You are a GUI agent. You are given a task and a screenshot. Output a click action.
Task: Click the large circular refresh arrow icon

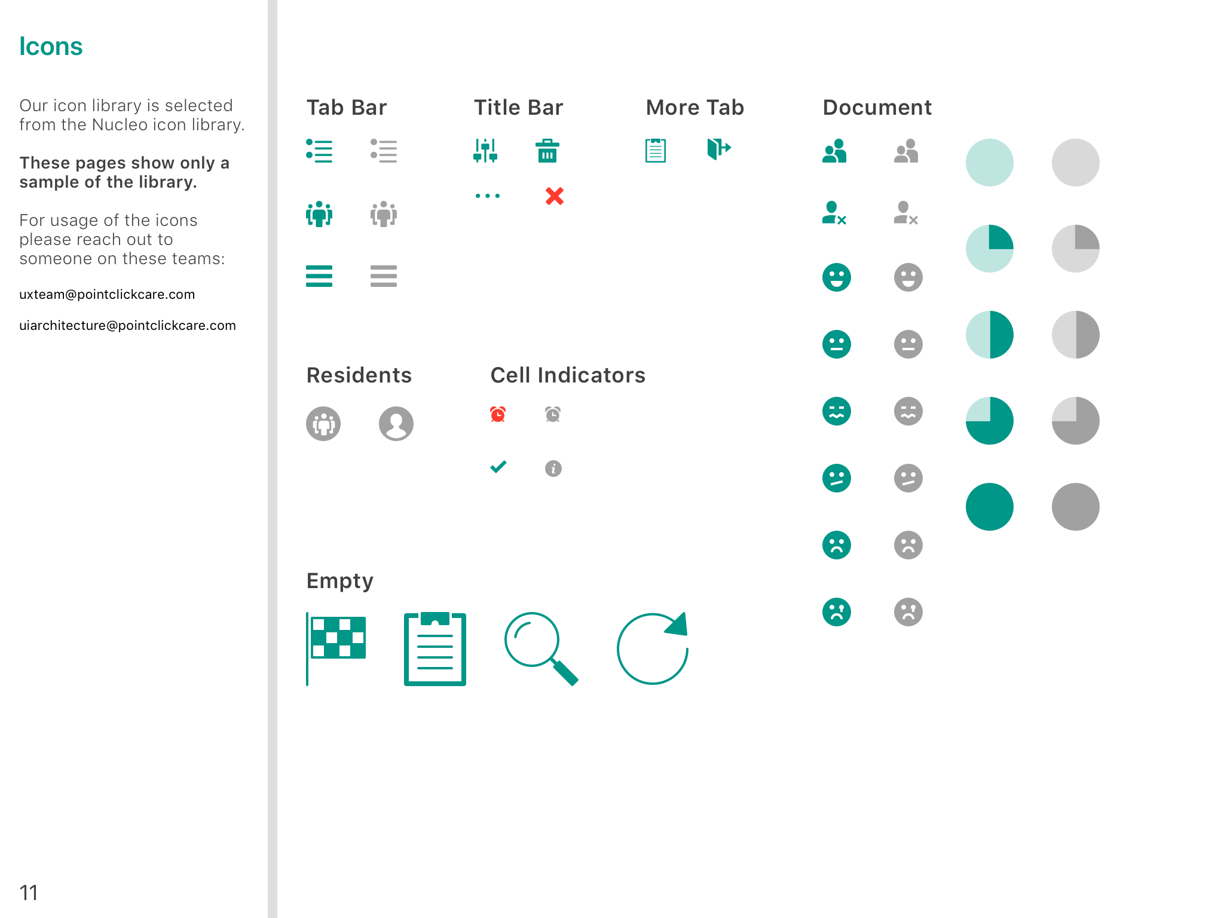click(653, 648)
